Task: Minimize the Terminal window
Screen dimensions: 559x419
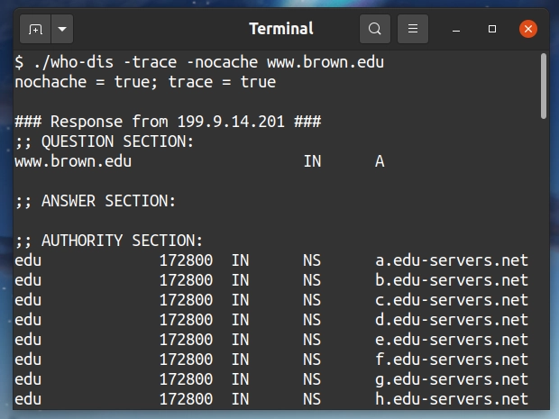Action: (x=459, y=29)
